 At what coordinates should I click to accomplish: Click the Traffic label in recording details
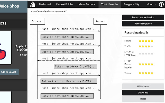128,46
